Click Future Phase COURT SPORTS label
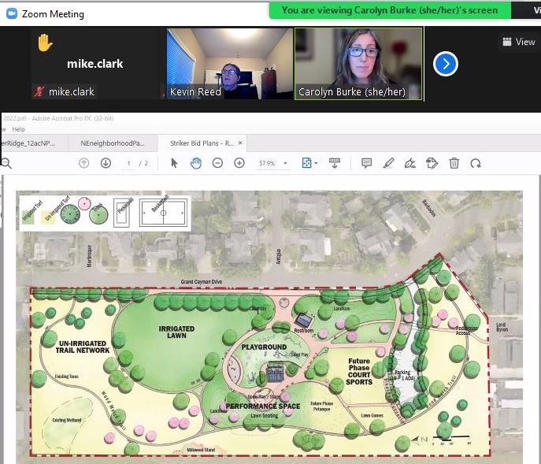 pos(359,372)
